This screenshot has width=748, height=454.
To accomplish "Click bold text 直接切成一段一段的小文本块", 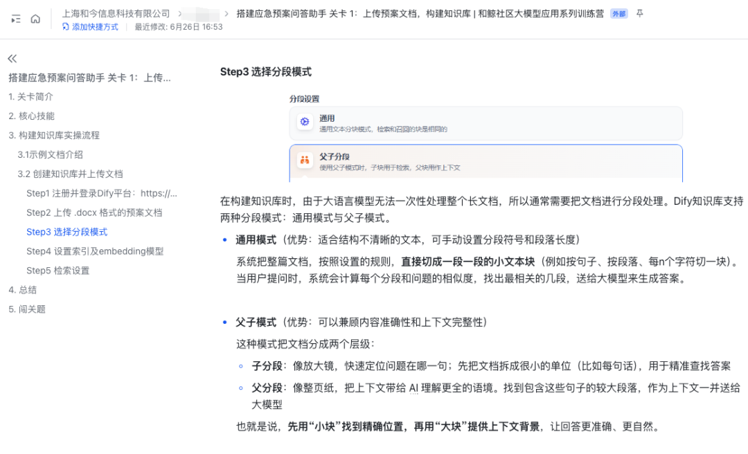I will pyautogui.click(x=468, y=262).
